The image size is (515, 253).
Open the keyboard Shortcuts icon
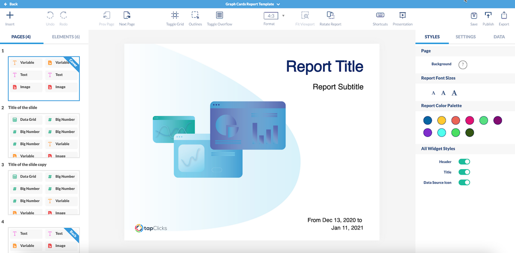click(x=380, y=15)
